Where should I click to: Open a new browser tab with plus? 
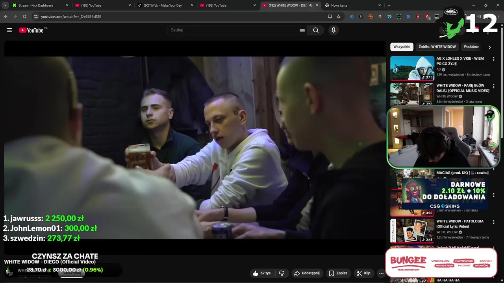[x=389, y=5]
